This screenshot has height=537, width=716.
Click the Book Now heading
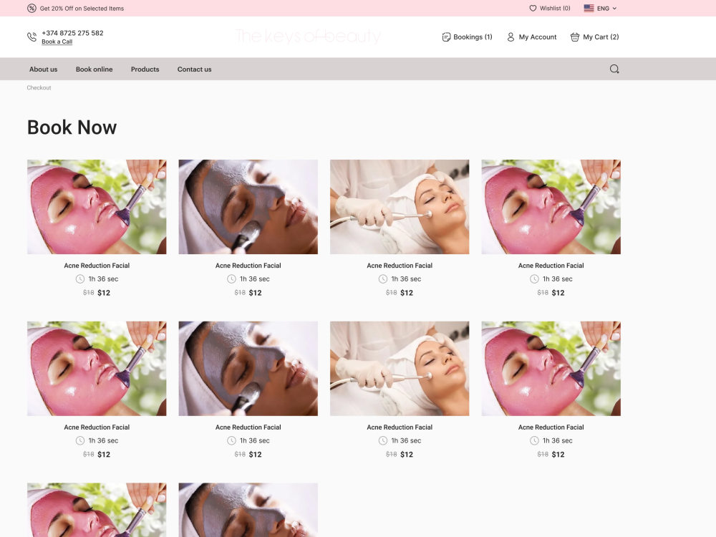coord(72,127)
